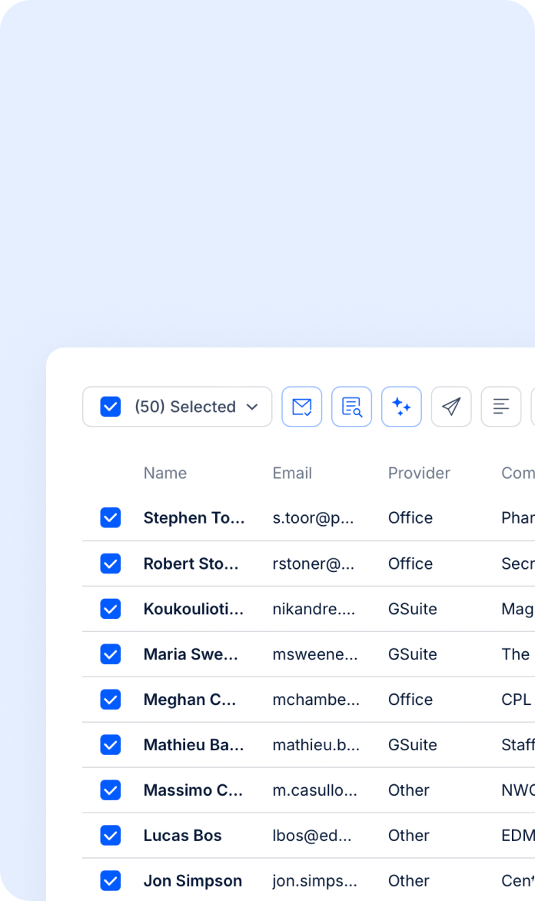Expand the (50) Selected dropdown chevron
Image resolution: width=535 pixels, height=901 pixels.
[x=252, y=407]
